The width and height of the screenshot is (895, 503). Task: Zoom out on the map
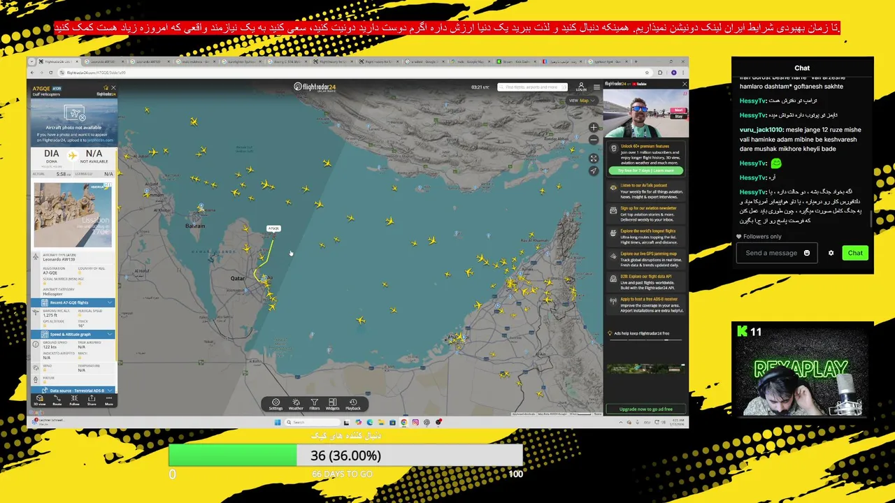594,139
